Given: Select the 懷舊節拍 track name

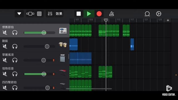Looking at the screenshot, I should (x=8, y=27).
